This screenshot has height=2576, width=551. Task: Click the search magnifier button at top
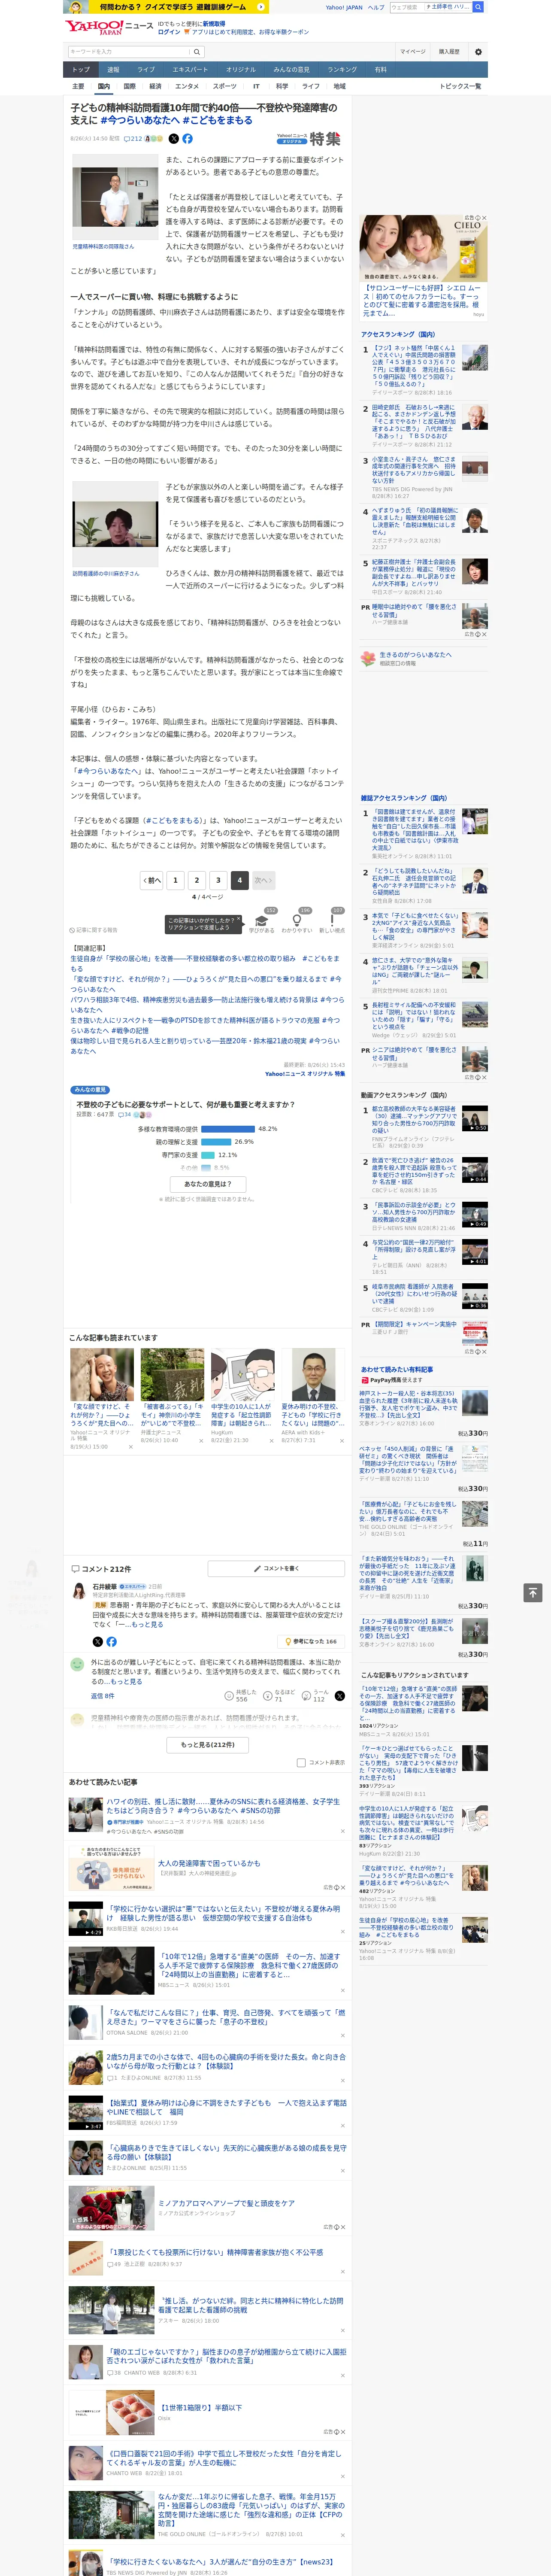478,7
